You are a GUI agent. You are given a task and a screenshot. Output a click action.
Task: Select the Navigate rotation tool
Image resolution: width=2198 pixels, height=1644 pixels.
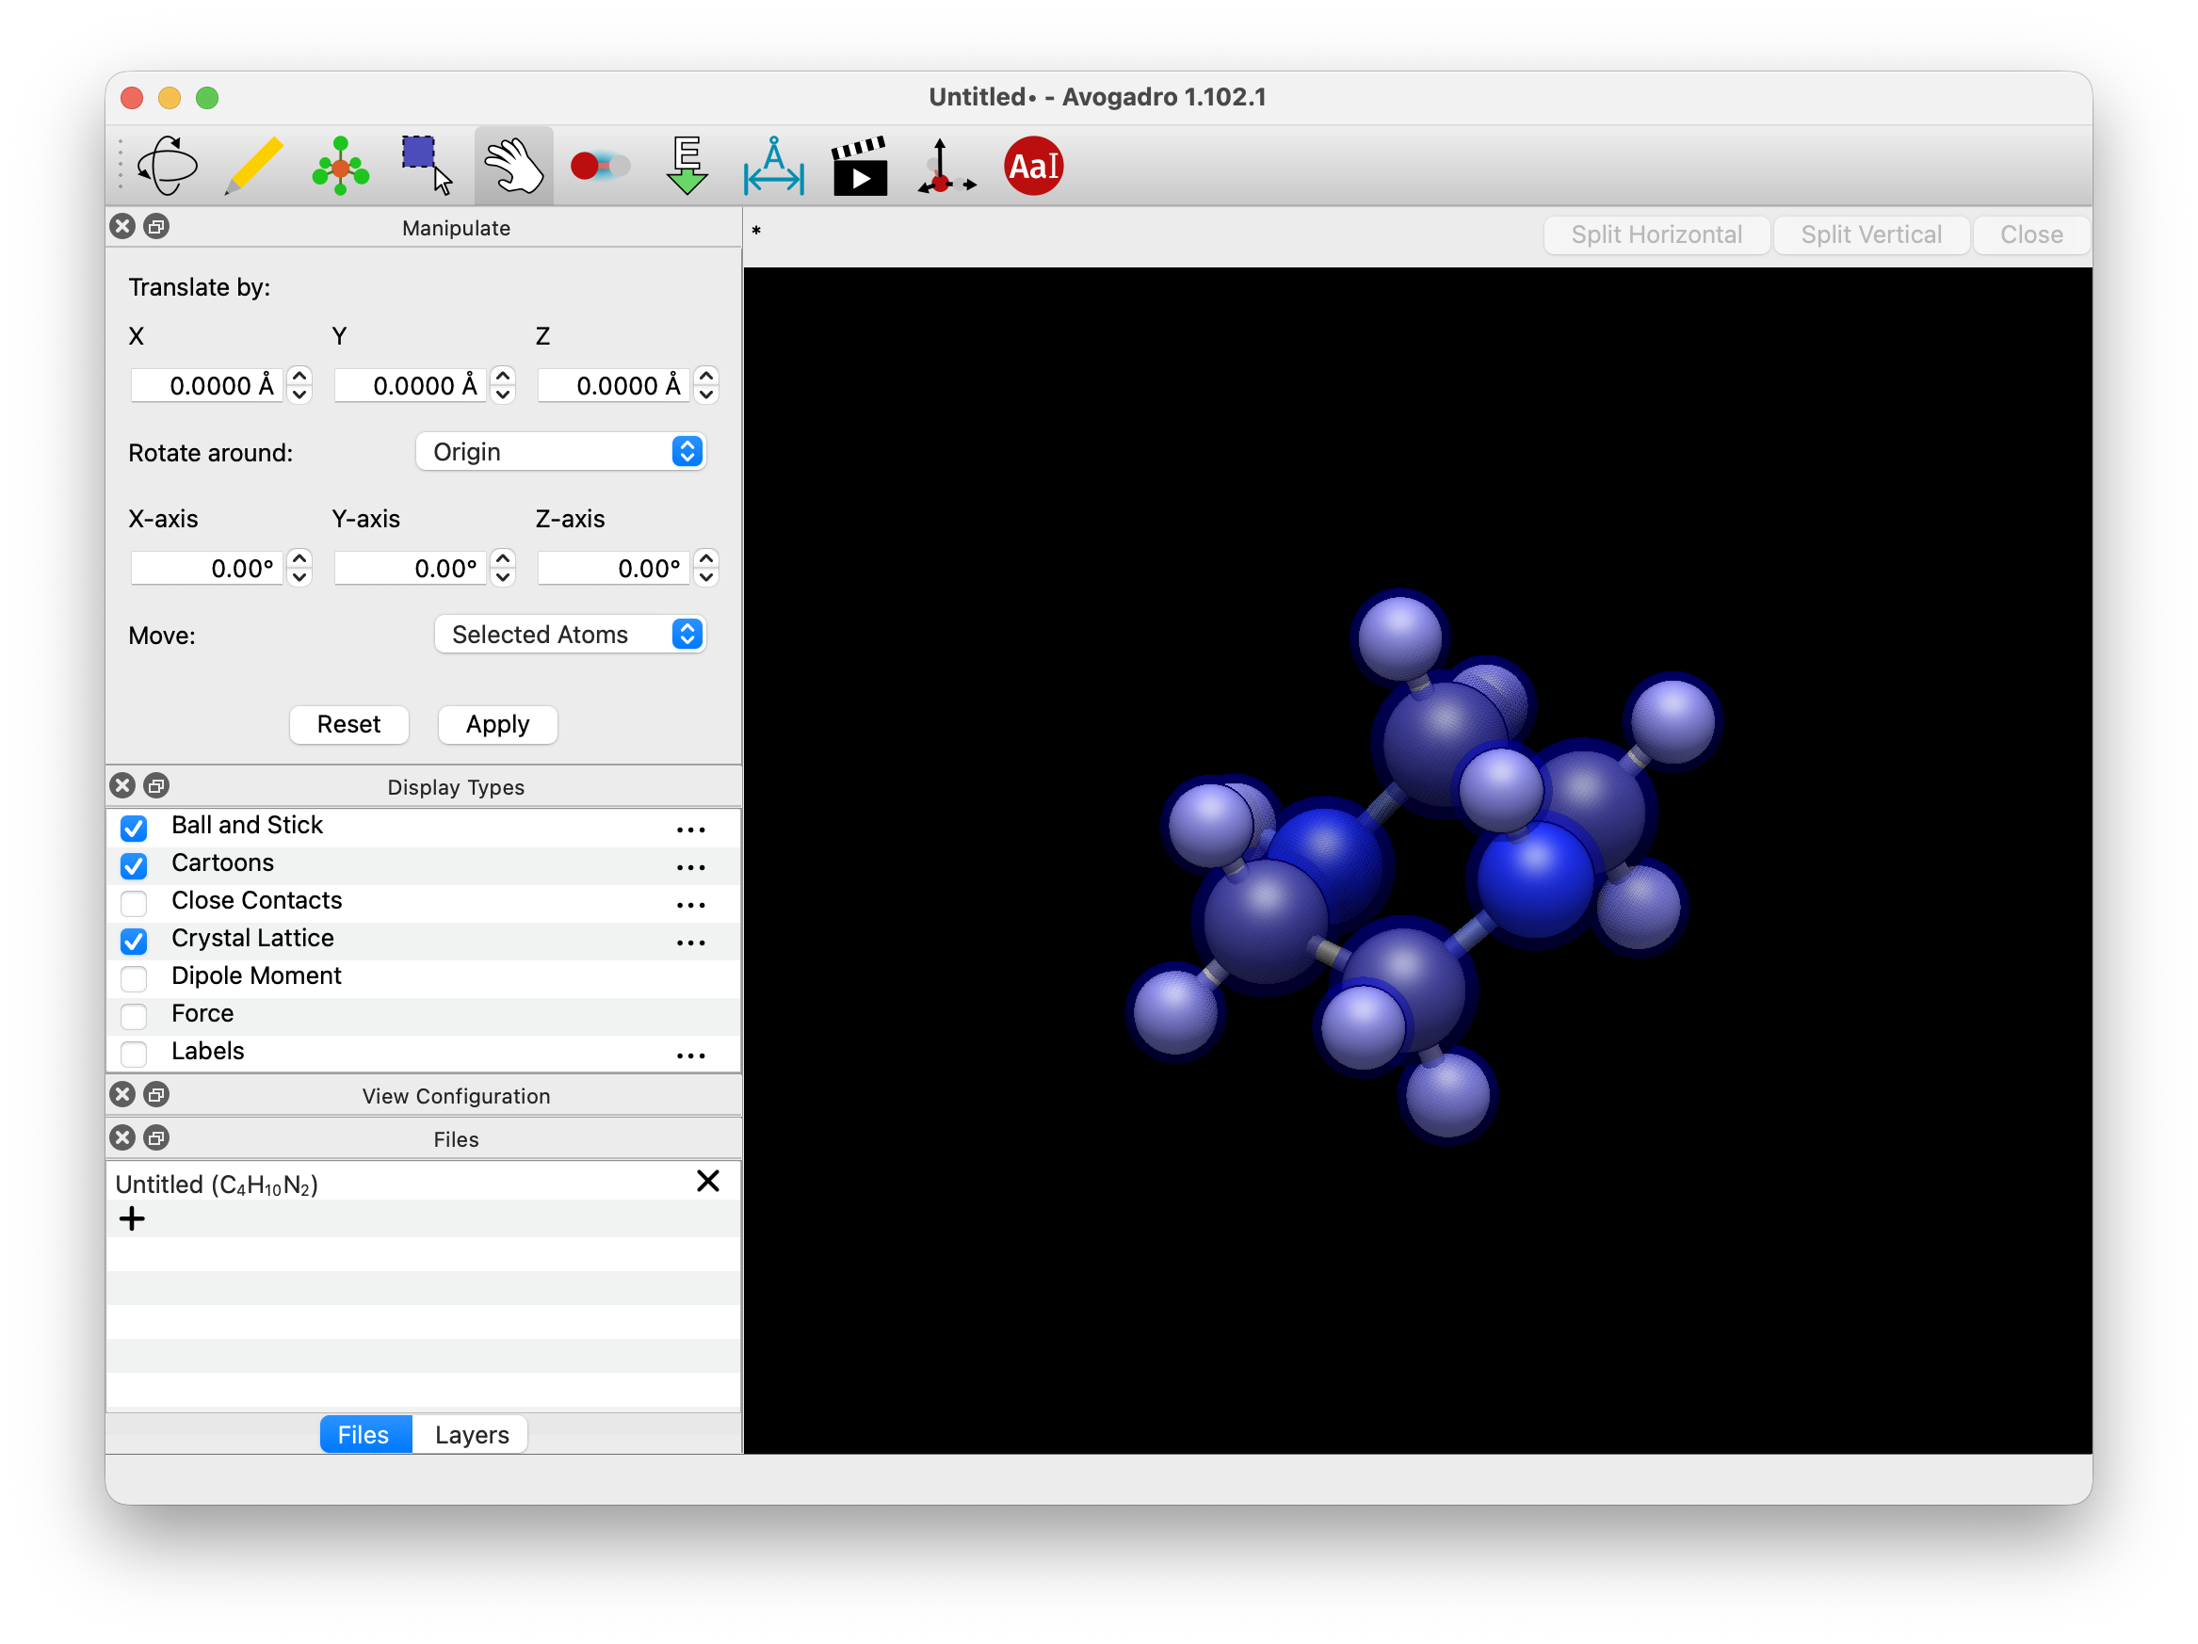point(167,166)
